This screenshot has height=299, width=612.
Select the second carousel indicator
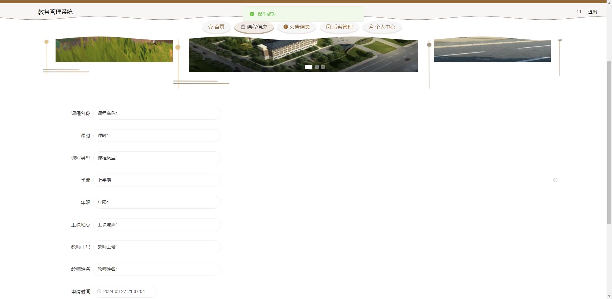coord(317,67)
